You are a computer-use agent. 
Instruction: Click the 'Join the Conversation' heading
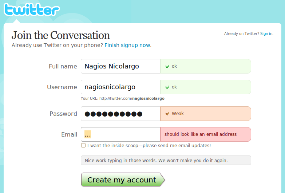tap(61, 35)
